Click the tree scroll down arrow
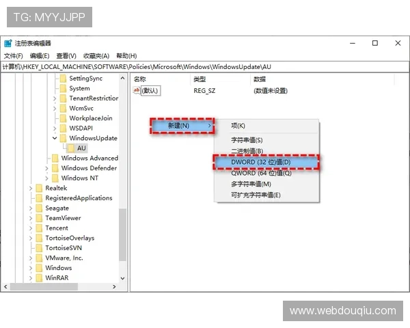This screenshot has width=410, height=328. pyautogui.click(x=122, y=278)
